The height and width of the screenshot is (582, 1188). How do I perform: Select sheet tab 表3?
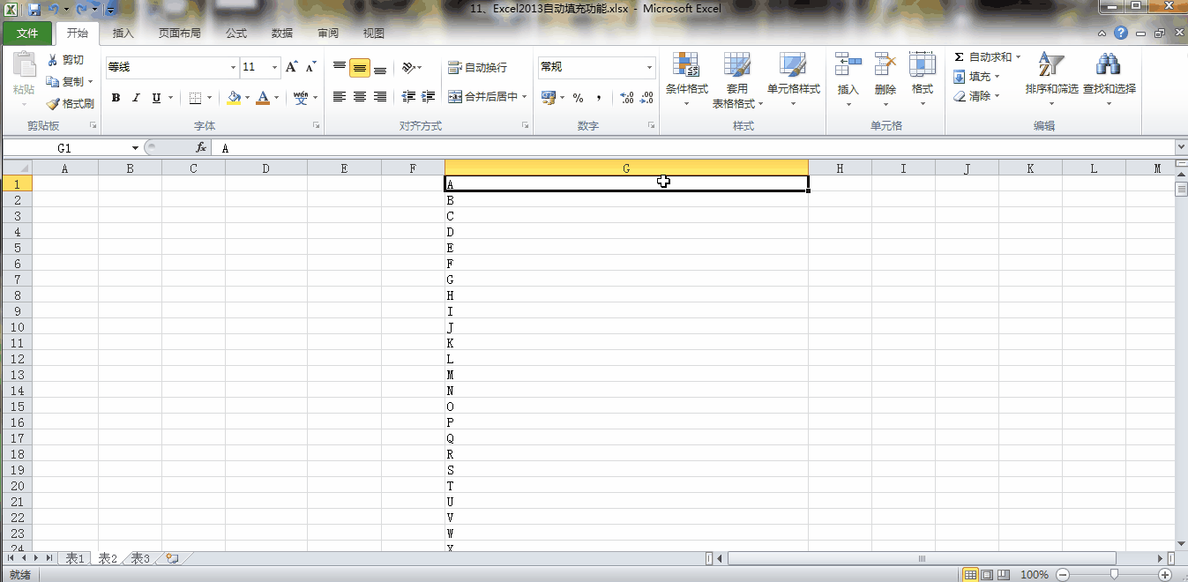[140, 558]
